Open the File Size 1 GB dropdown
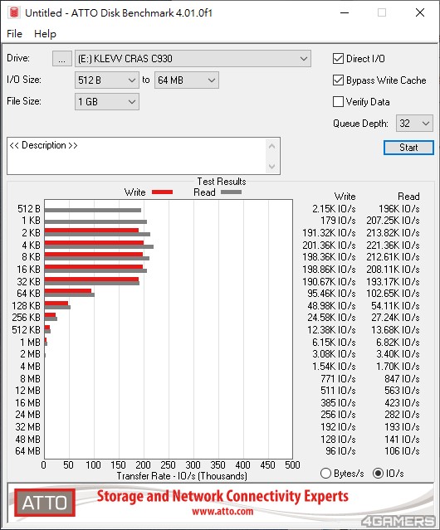The width and height of the screenshot is (440, 530). [x=107, y=102]
